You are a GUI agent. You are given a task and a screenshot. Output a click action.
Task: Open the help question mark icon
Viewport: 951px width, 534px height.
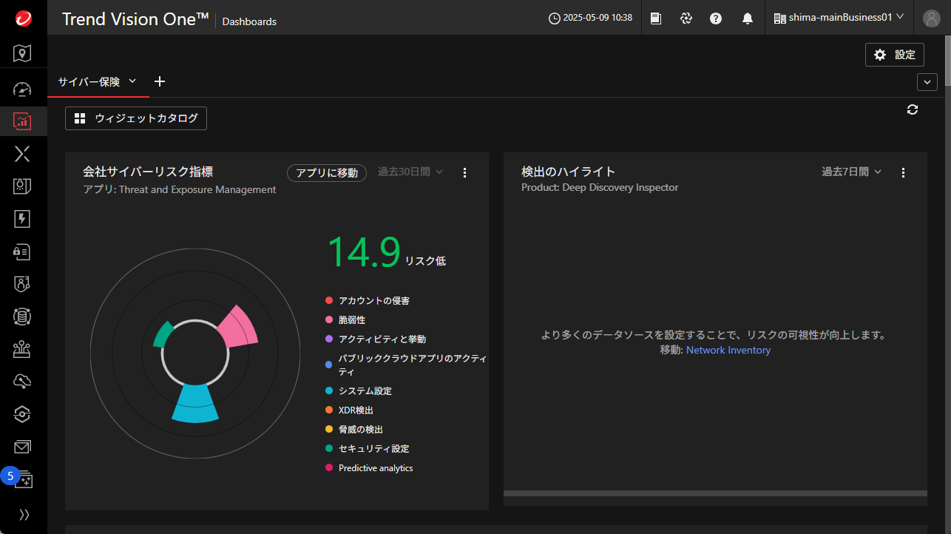click(716, 18)
